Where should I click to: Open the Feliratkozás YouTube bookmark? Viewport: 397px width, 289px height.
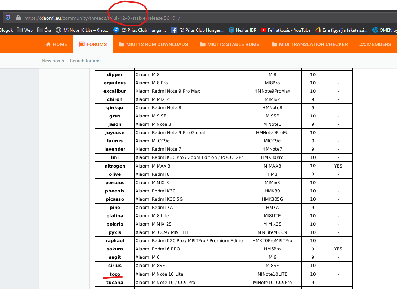pyautogui.click(x=286, y=30)
